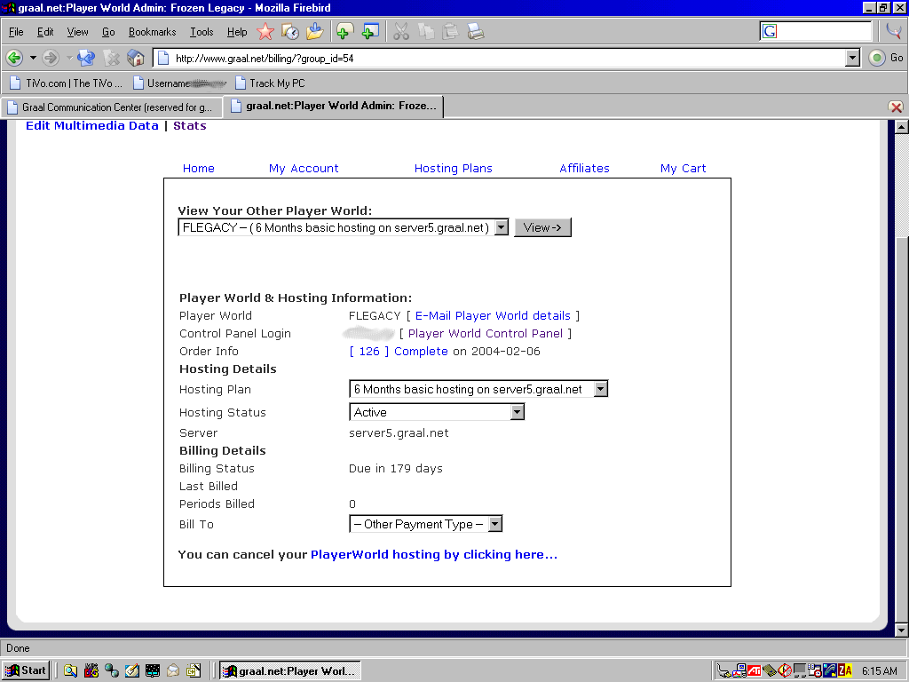This screenshot has width=909, height=682.
Task: Click the Print icon in toolbar
Action: tap(476, 32)
